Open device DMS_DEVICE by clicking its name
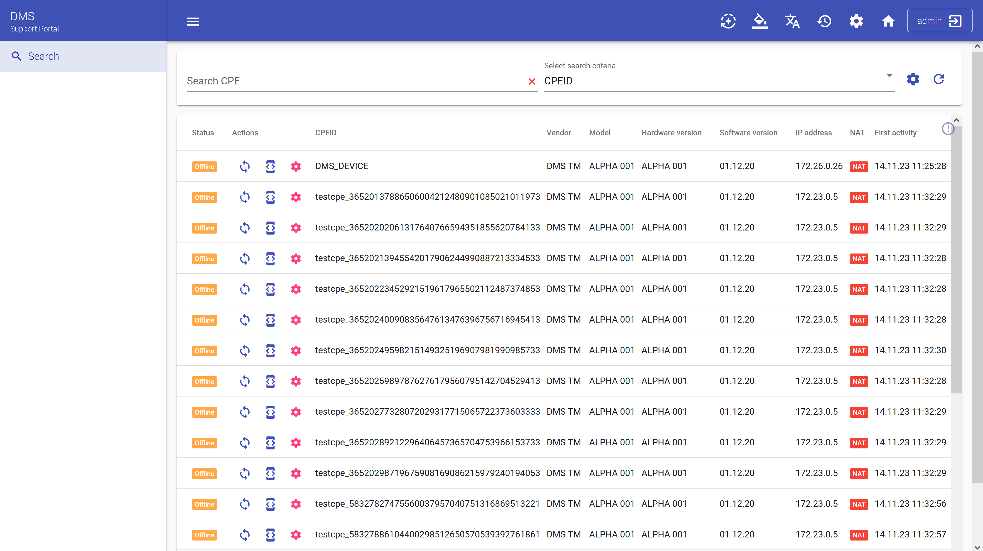The width and height of the screenshot is (983, 551). [x=341, y=166]
